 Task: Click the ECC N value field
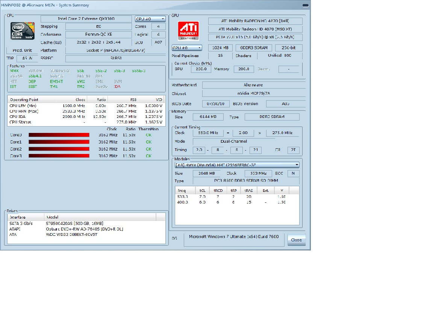click(293, 173)
